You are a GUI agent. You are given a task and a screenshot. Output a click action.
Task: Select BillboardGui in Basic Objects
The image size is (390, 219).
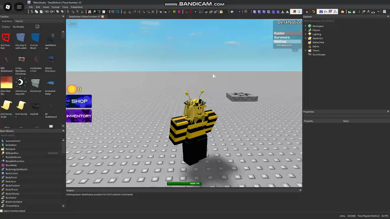tap(12, 153)
